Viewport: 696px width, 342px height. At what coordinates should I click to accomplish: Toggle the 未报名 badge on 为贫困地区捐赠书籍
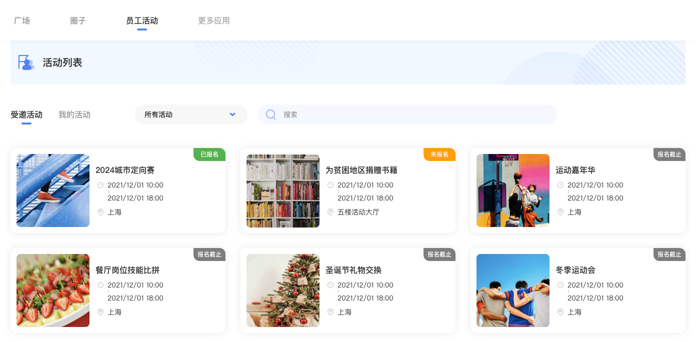(440, 154)
